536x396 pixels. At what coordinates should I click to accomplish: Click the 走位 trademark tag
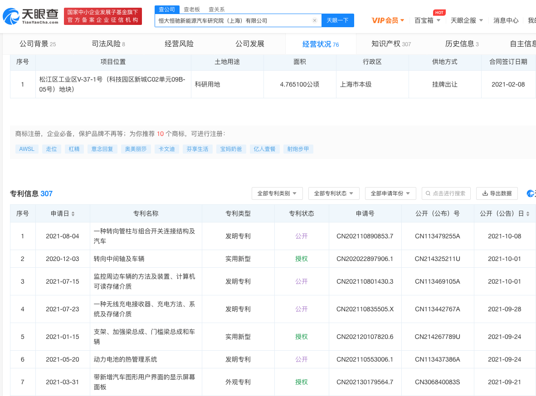coord(52,149)
